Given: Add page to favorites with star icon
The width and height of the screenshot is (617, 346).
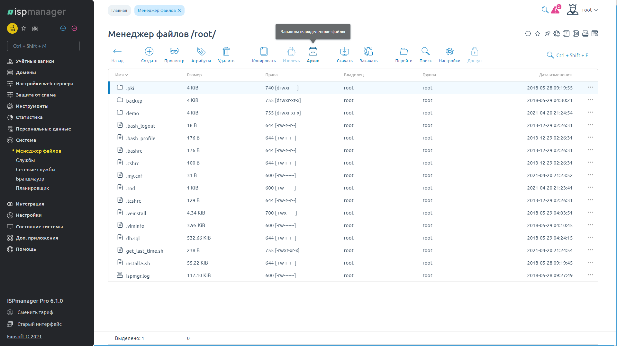Looking at the screenshot, I should (x=538, y=34).
